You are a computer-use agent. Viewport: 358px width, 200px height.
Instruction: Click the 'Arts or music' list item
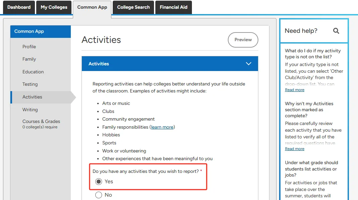[x=116, y=103]
